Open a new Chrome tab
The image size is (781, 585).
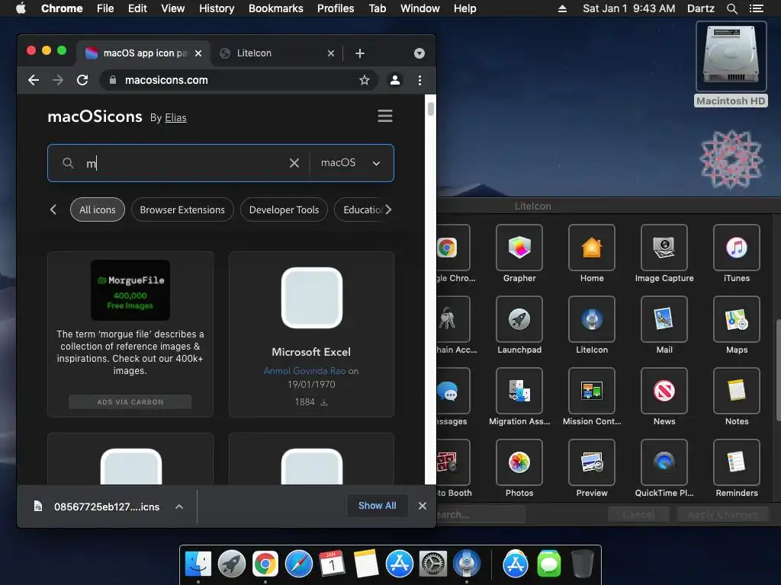click(360, 53)
